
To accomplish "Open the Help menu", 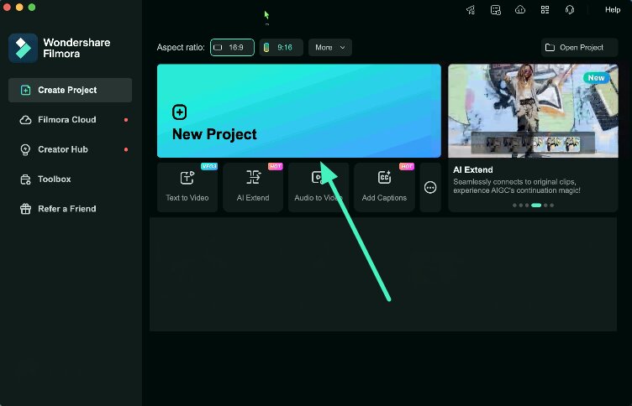I will [612, 10].
